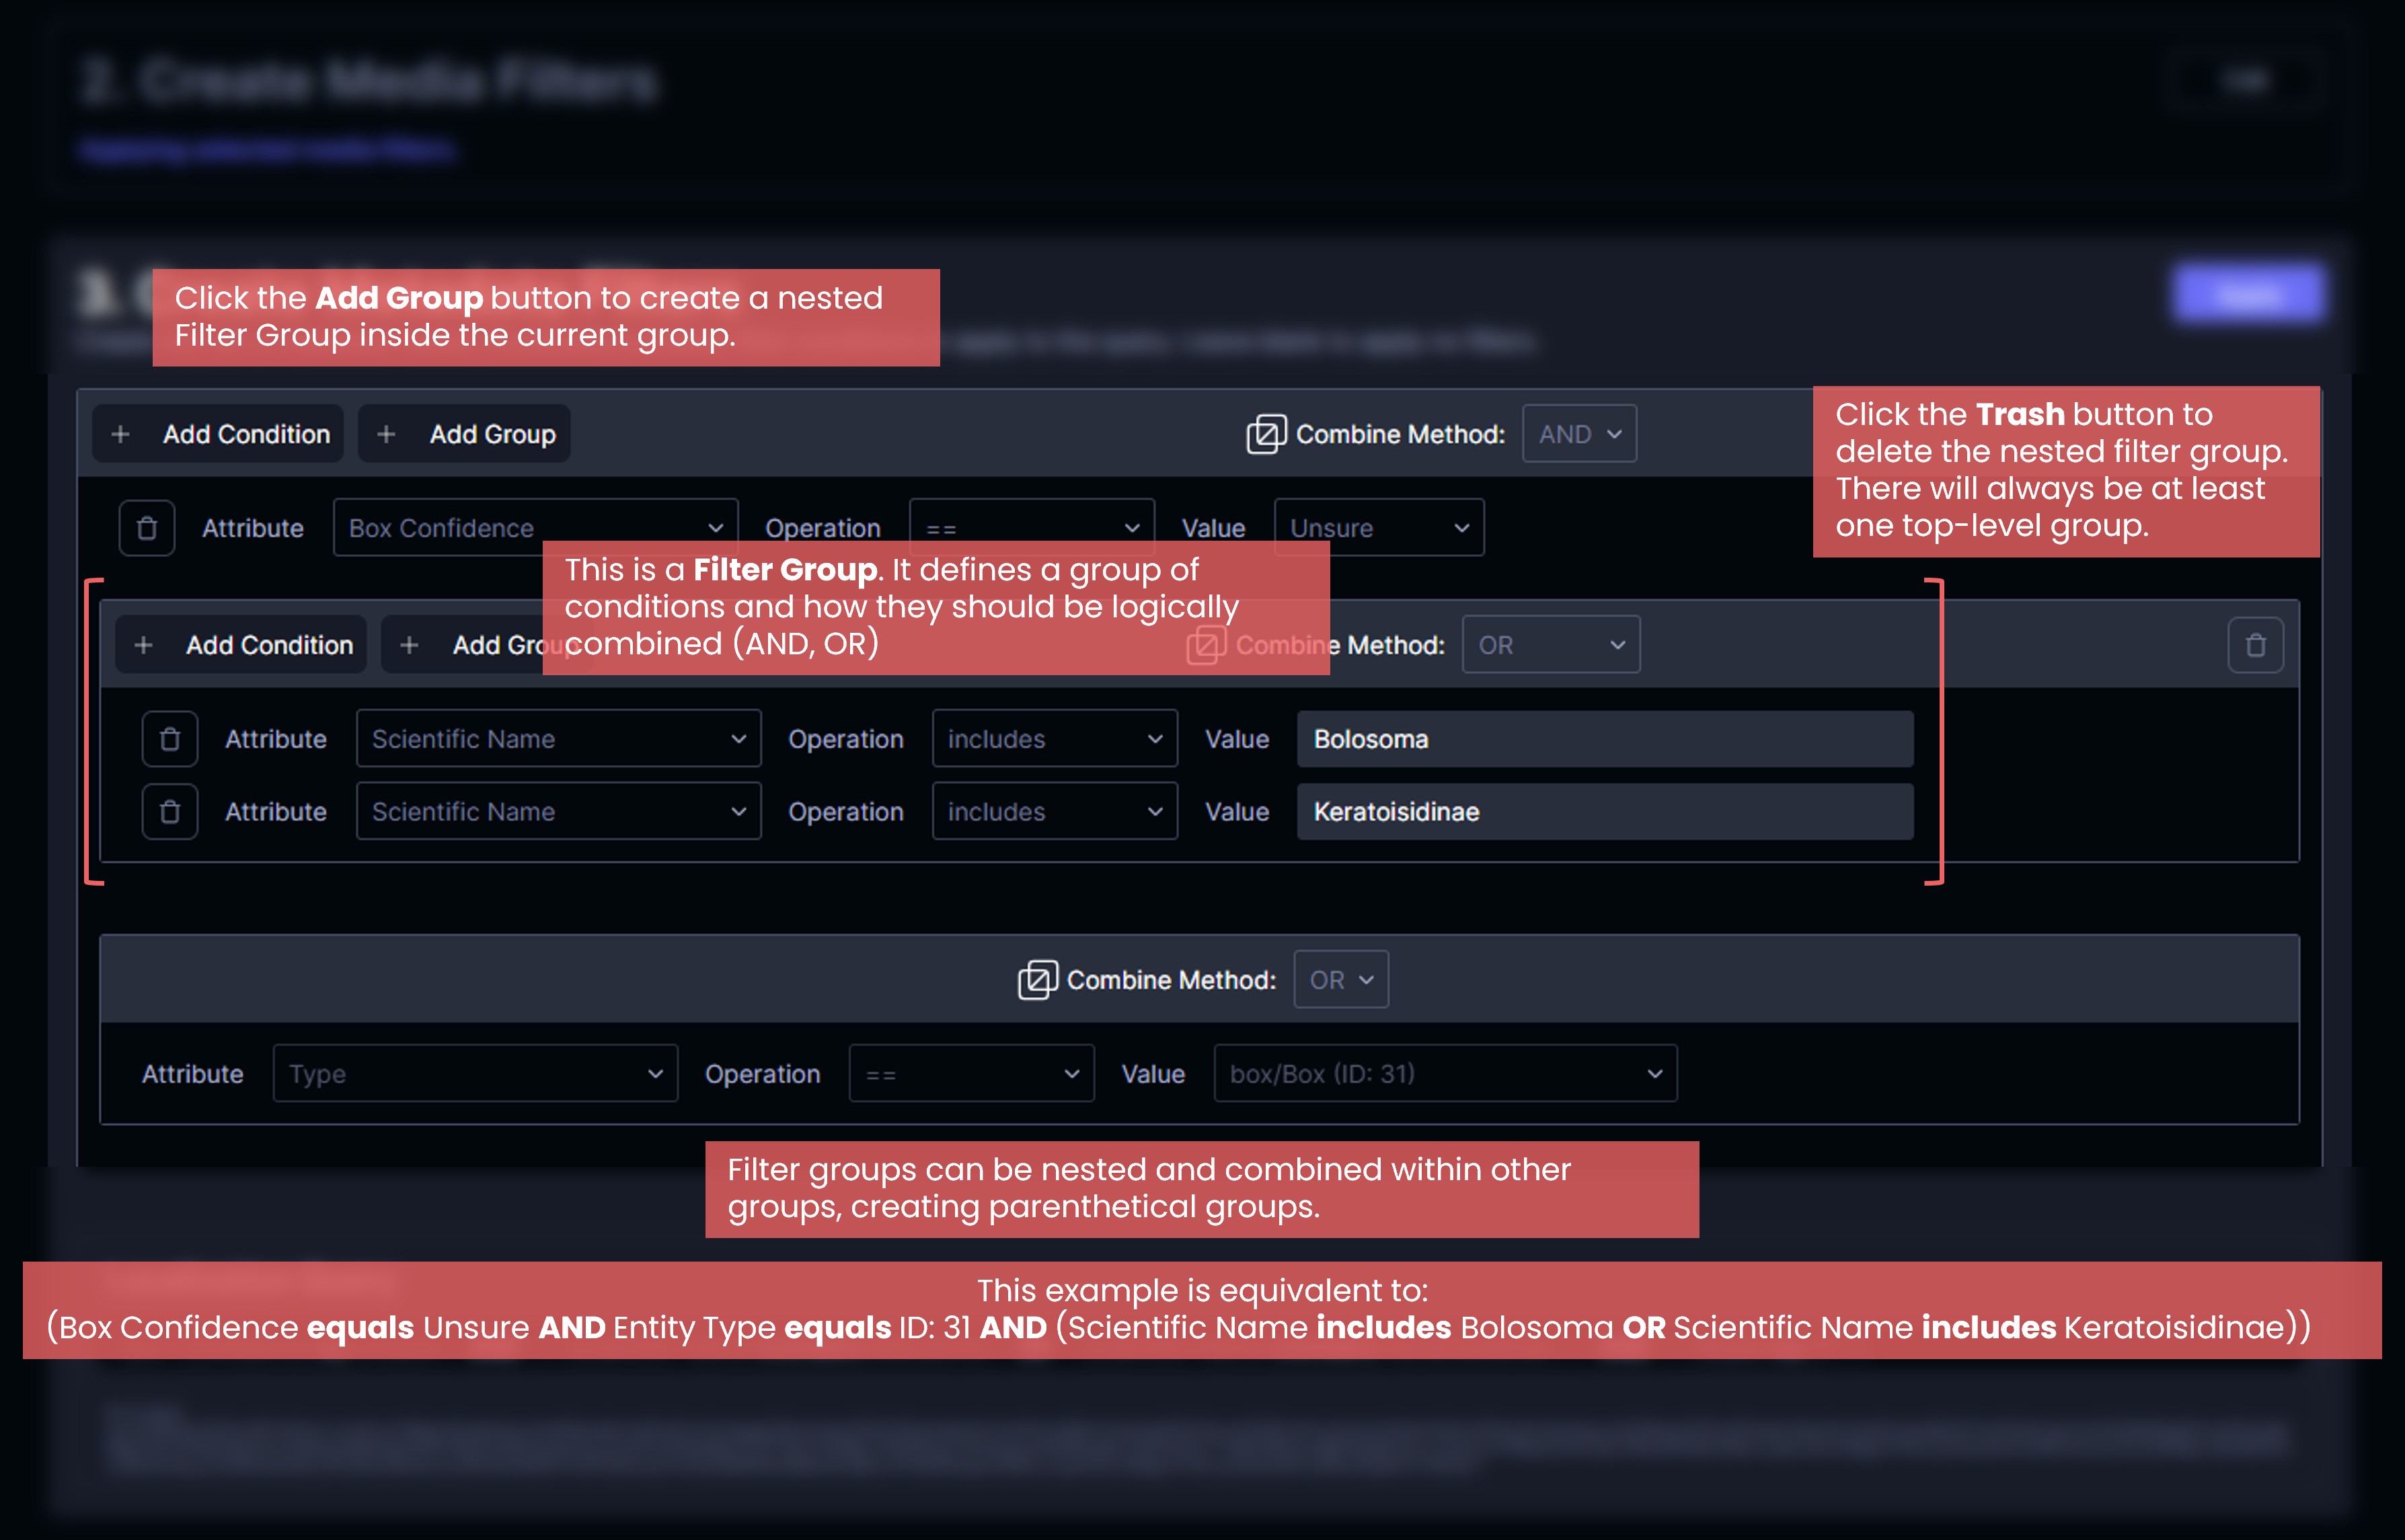Click nested group's Add Condition button
2405x1540 pixels.
click(241, 645)
